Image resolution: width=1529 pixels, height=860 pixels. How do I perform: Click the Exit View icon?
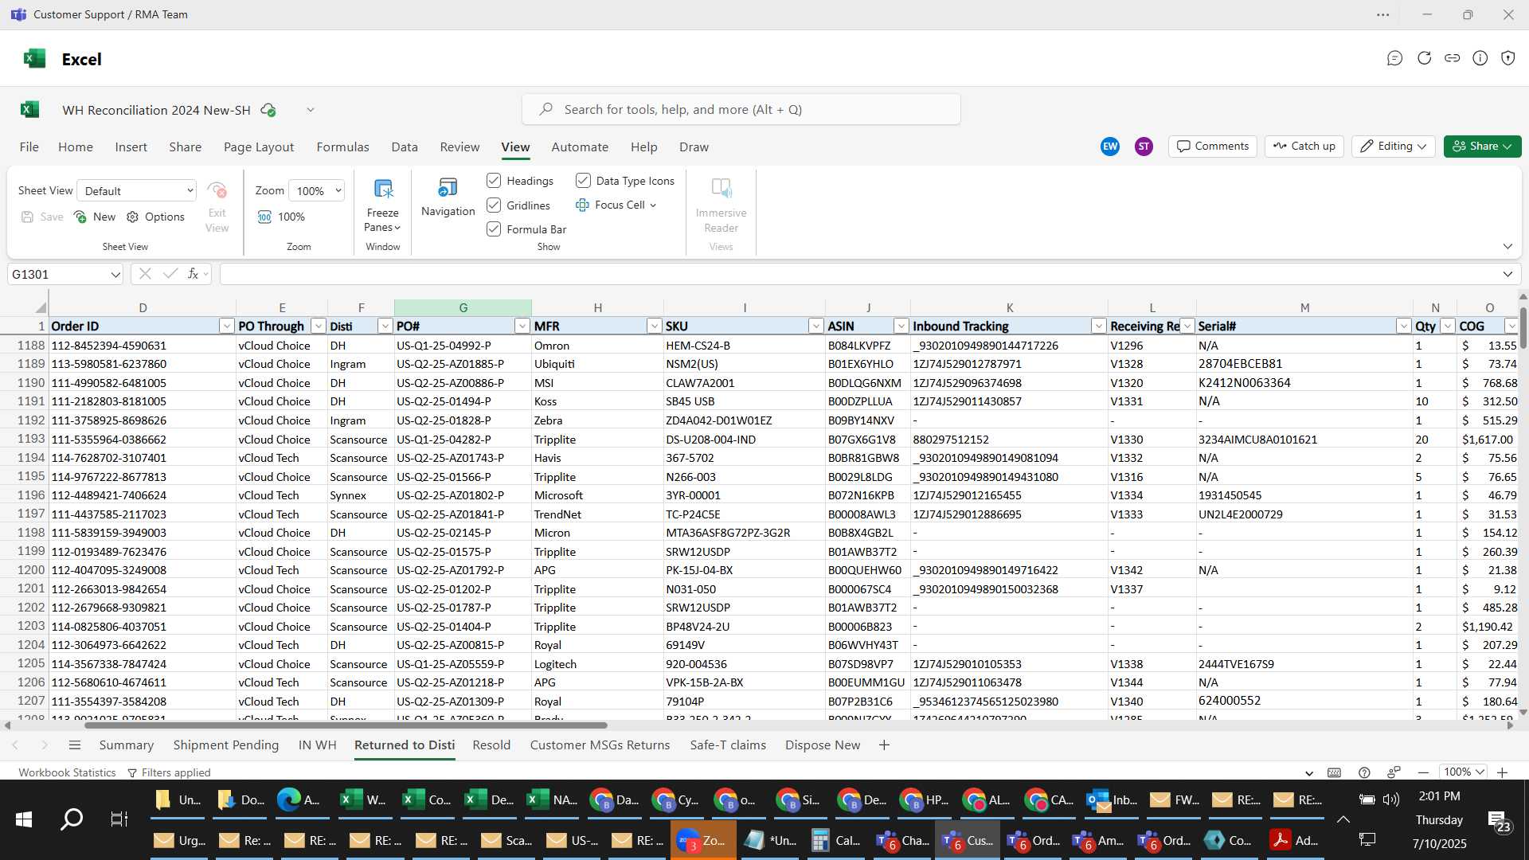217,190
